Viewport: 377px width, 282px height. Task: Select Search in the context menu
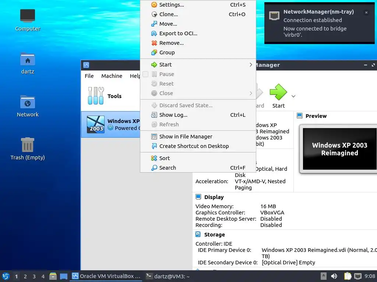point(198,168)
